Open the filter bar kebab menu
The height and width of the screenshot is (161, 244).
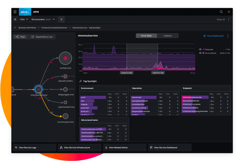coord(229,20)
